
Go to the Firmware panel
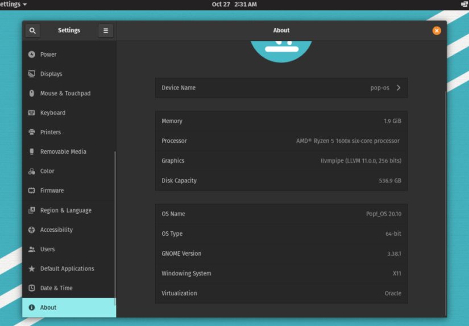coord(69,190)
